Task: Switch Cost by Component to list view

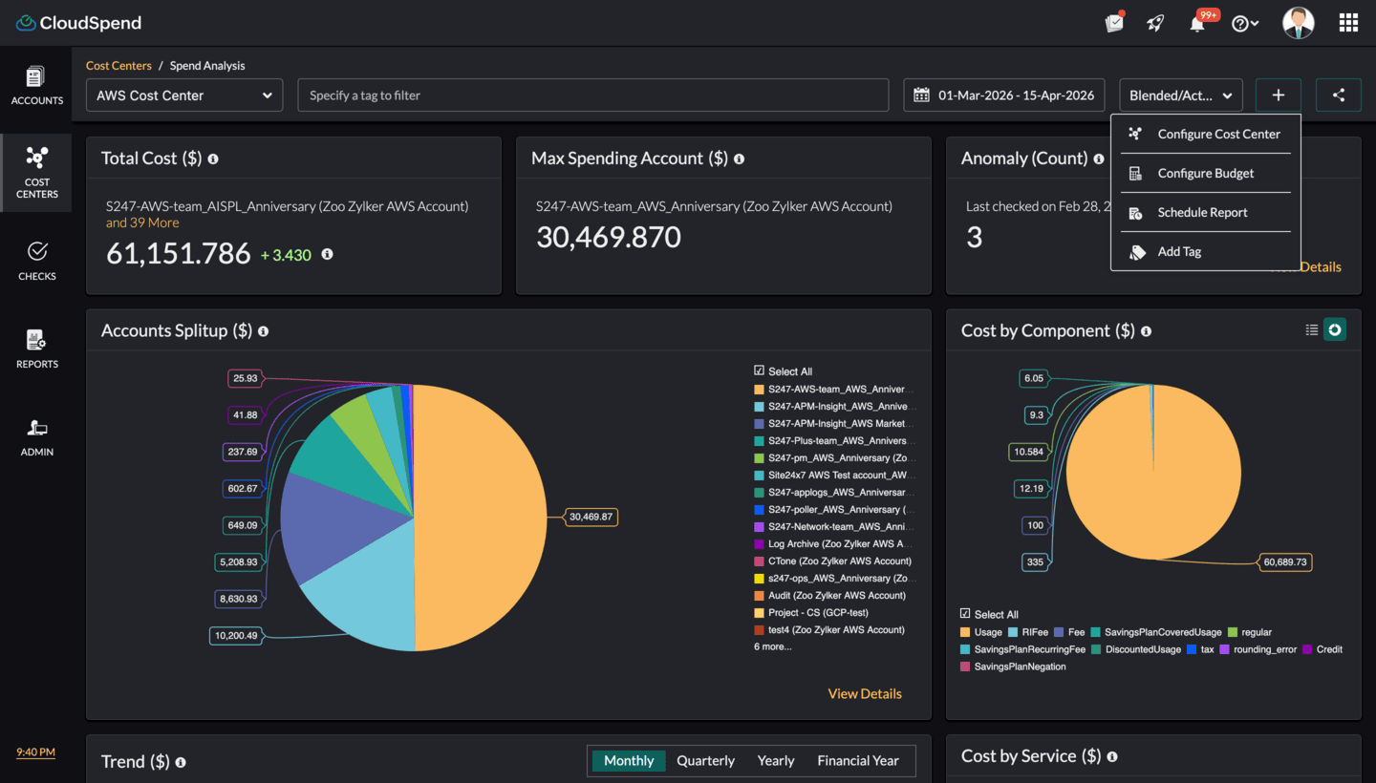Action: (x=1310, y=328)
